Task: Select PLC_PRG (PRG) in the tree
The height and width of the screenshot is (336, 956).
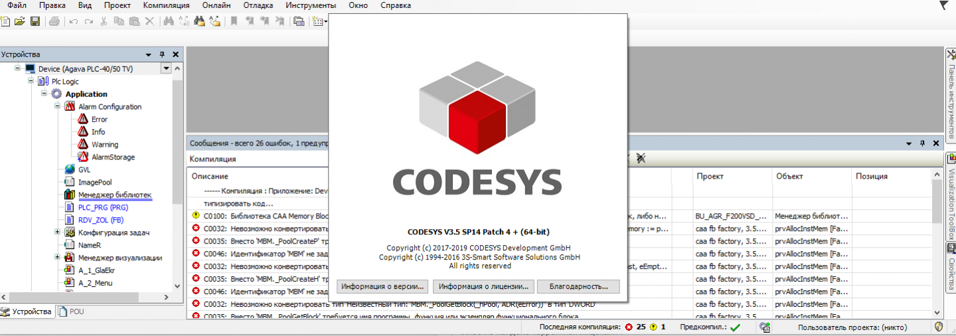Action: [x=103, y=207]
